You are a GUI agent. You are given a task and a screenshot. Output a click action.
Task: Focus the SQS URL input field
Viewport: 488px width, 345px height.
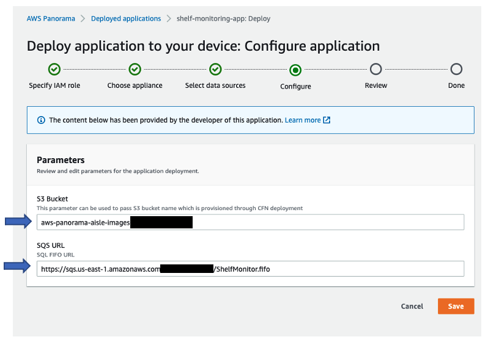pos(250,269)
